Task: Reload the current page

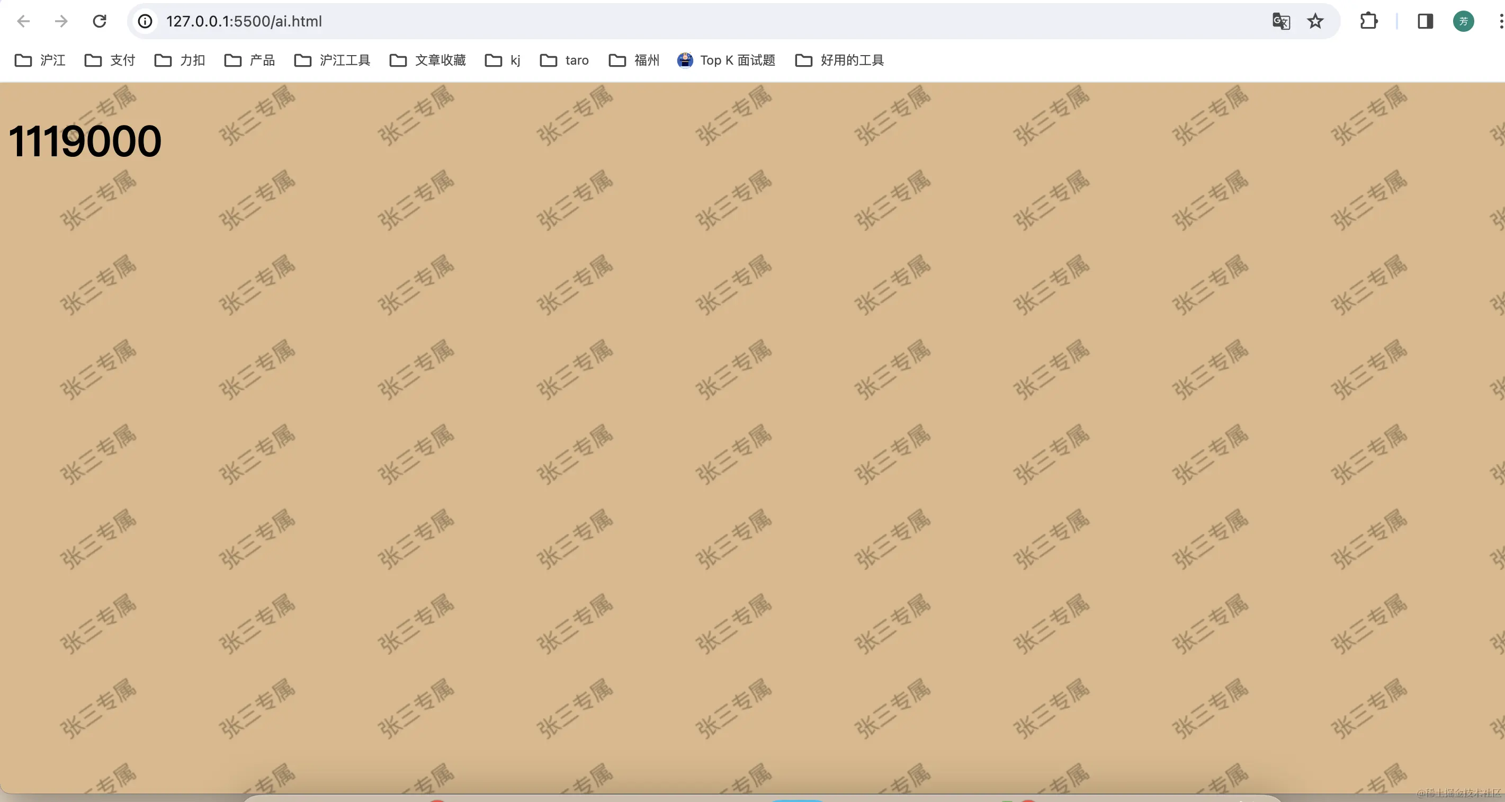Action: 100,22
